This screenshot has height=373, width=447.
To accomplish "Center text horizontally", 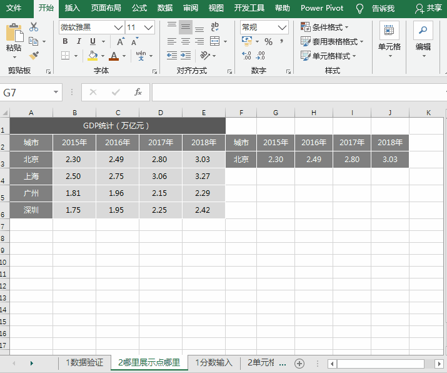I will pyautogui.click(x=186, y=42).
